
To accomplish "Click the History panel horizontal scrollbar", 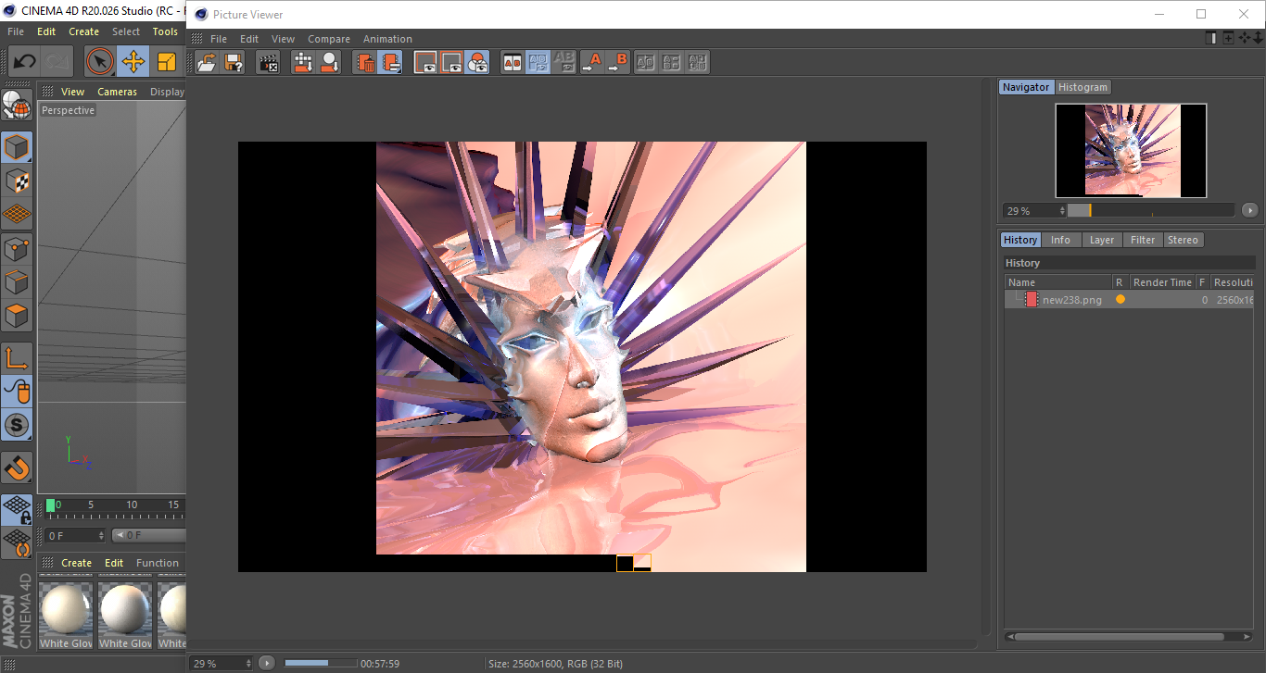I will [1129, 637].
